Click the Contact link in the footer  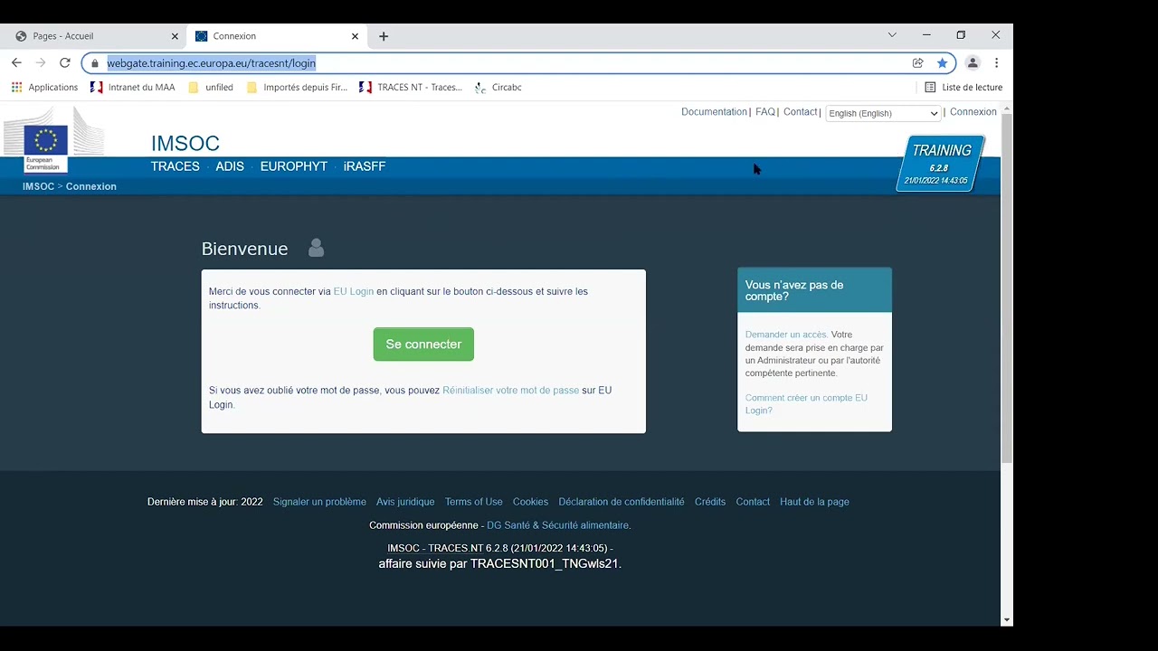[753, 502]
